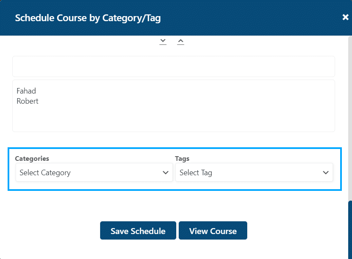Screen dimensions: 352x259
Task: Click the Save Schedule button
Action: point(138,231)
